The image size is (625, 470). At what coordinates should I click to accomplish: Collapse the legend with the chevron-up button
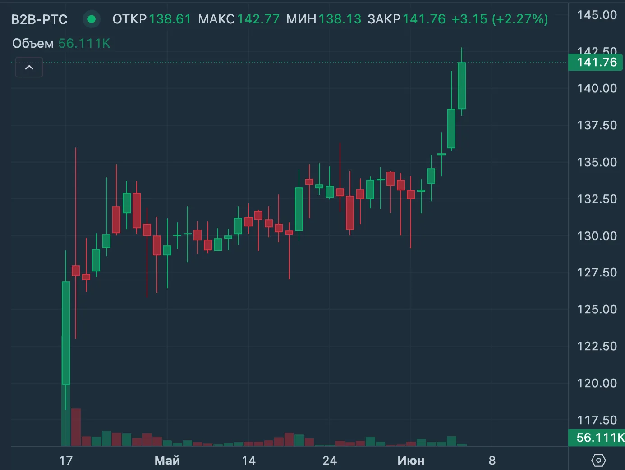point(29,68)
